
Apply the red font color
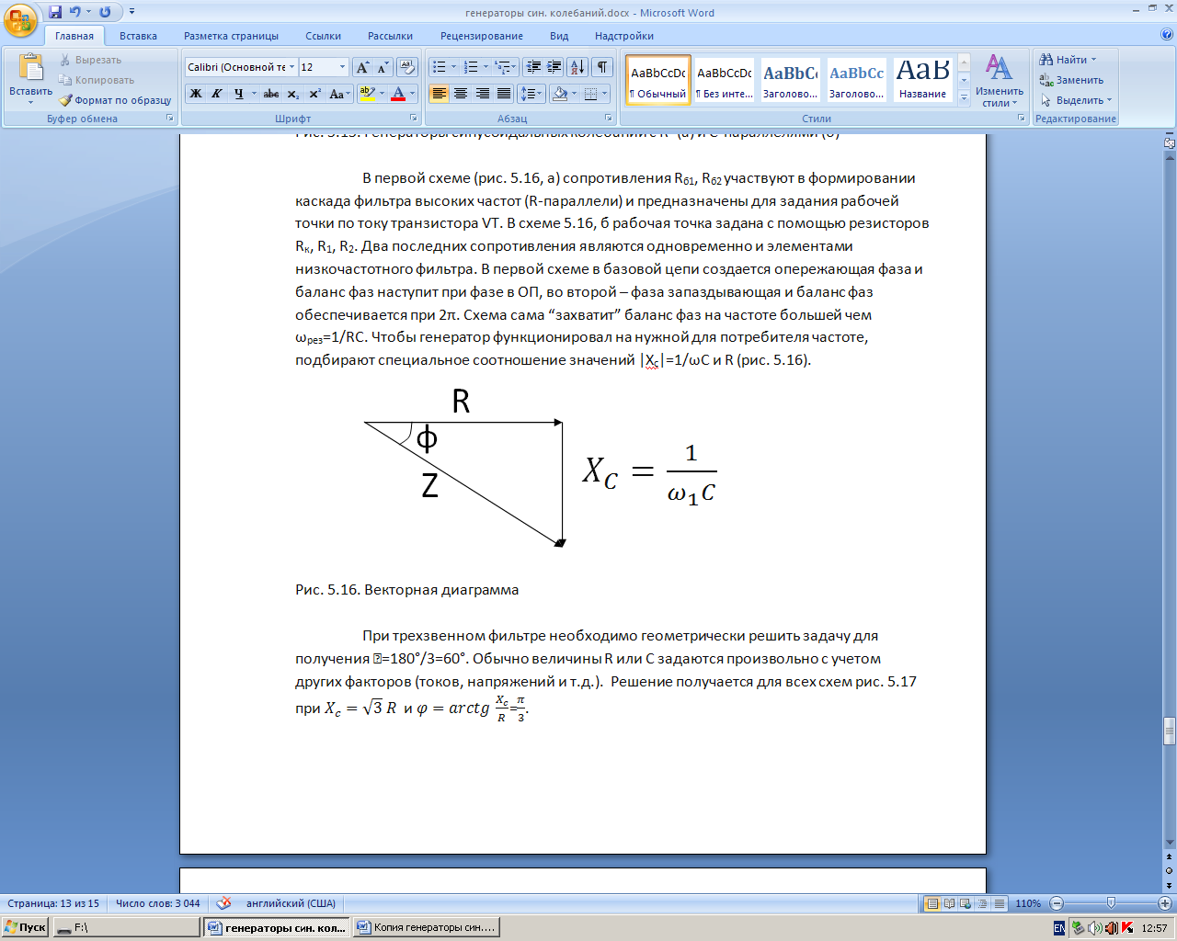tap(397, 94)
